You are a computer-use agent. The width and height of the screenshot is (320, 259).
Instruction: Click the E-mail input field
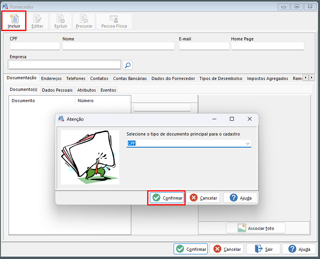pyautogui.click(x=204, y=46)
